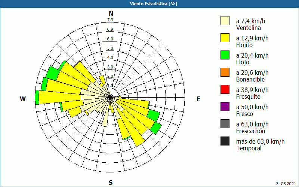This screenshot has height=187, width=299.
Task: Click the 'Flojito' legend label
Action: click(244, 45)
